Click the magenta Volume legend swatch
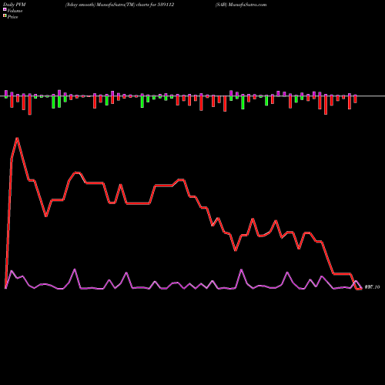This screenshot has width=385, height=385. click(x=5, y=10)
